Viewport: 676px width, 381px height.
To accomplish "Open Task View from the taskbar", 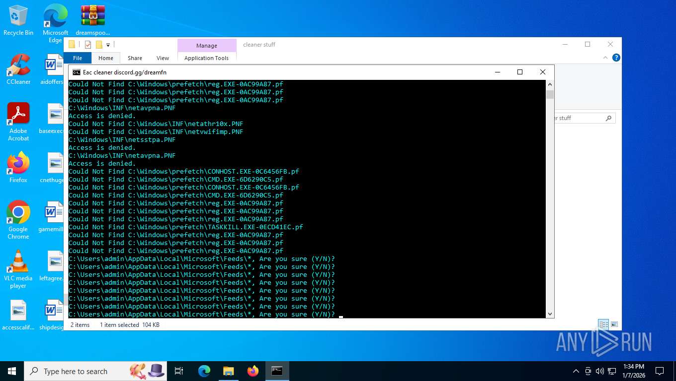I will tap(179, 371).
